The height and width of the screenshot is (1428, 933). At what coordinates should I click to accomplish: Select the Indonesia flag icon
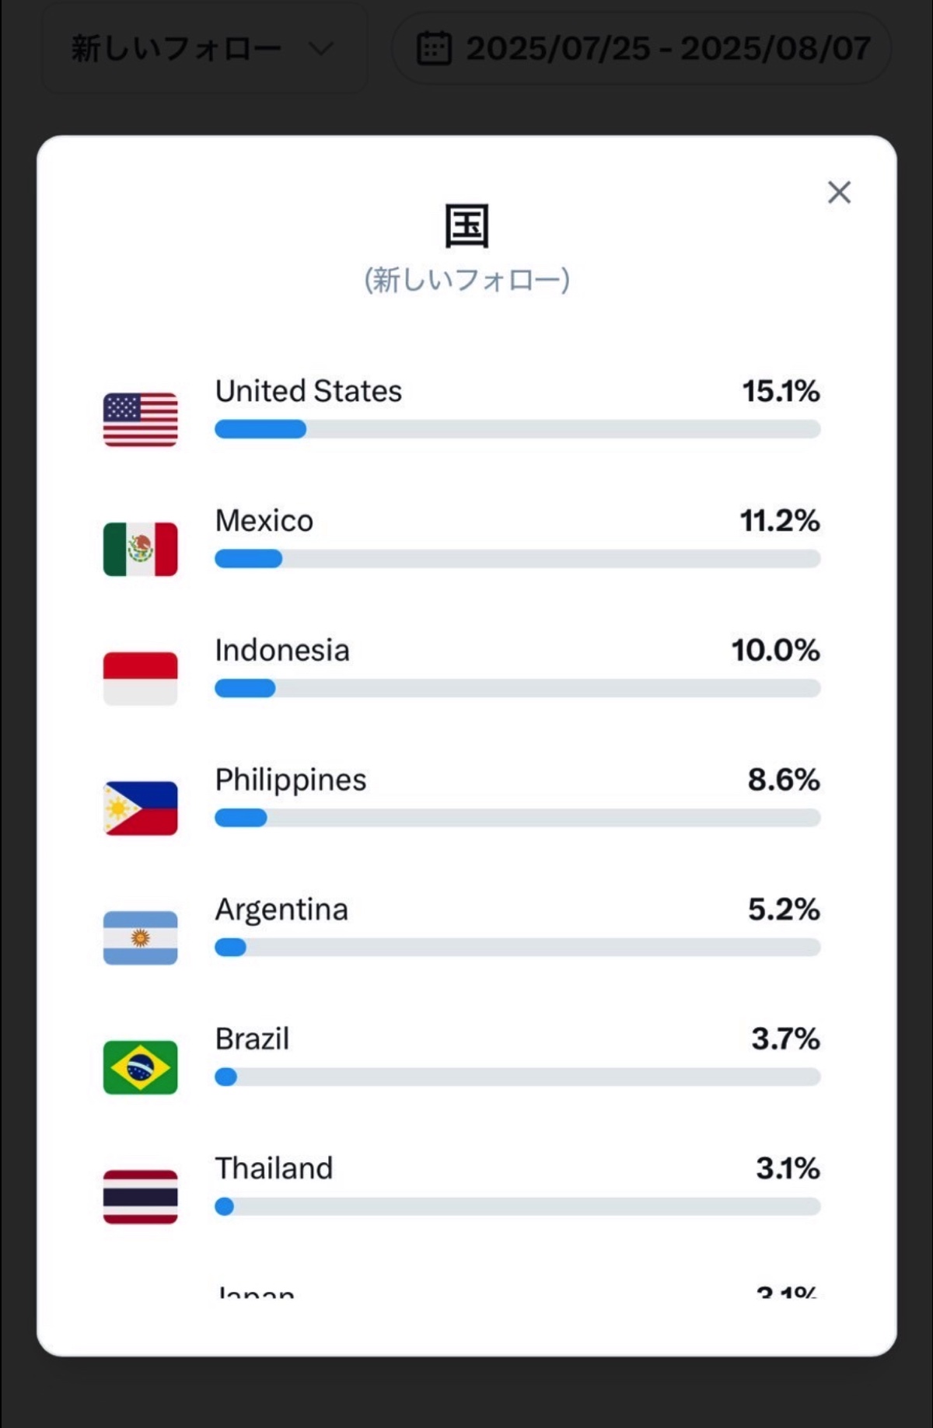point(140,678)
